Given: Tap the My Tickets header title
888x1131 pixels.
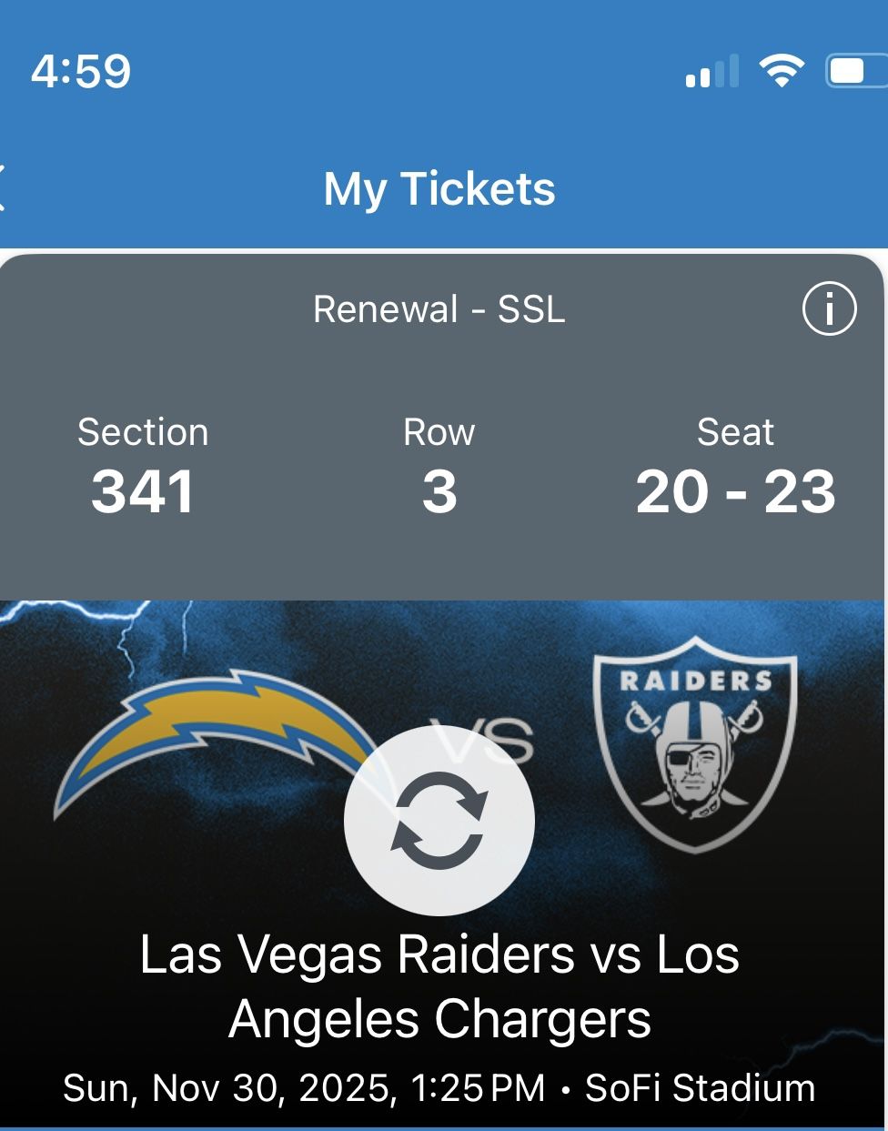Looking at the screenshot, I should coord(439,189).
